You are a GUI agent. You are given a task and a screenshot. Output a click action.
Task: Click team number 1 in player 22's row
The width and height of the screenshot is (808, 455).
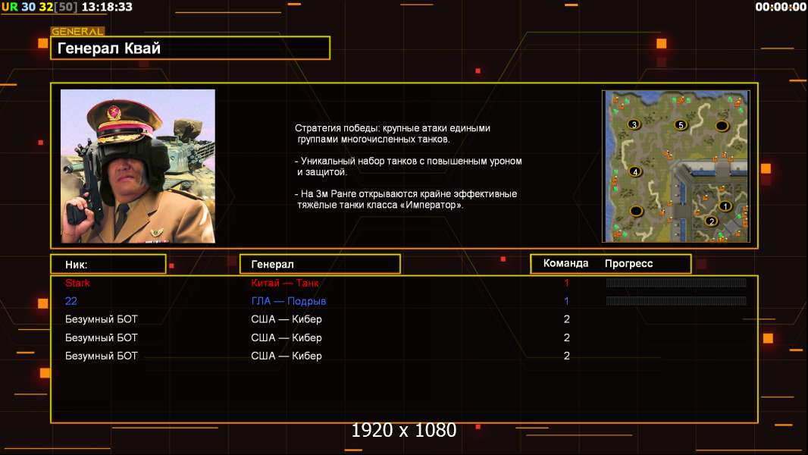(566, 301)
